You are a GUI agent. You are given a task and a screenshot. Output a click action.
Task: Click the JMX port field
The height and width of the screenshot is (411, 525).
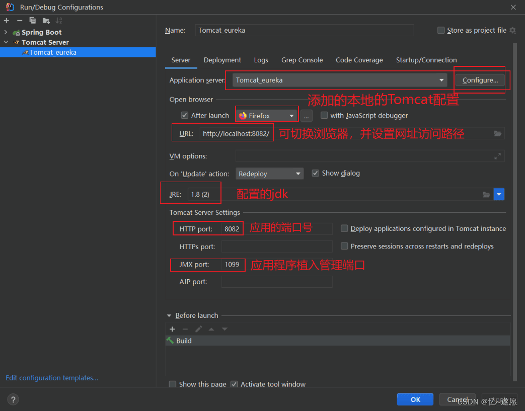277,265
